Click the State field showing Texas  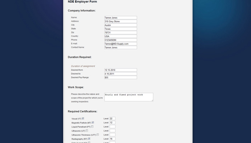point(120,29)
